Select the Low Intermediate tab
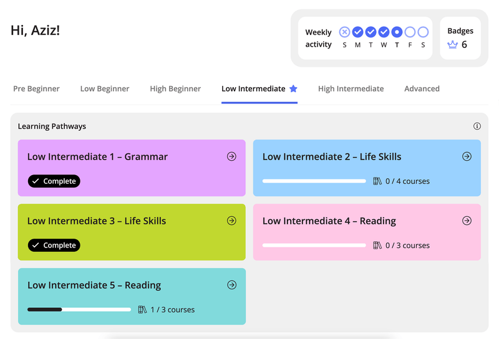Image resolution: width=499 pixels, height=339 pixels. 259,88
